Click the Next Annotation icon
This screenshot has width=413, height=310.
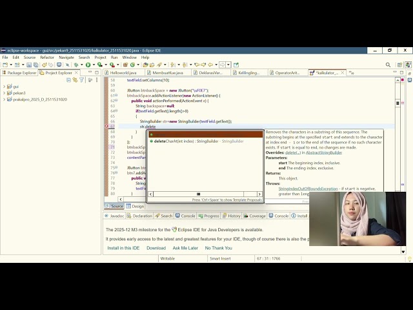[x=172, y=65]
